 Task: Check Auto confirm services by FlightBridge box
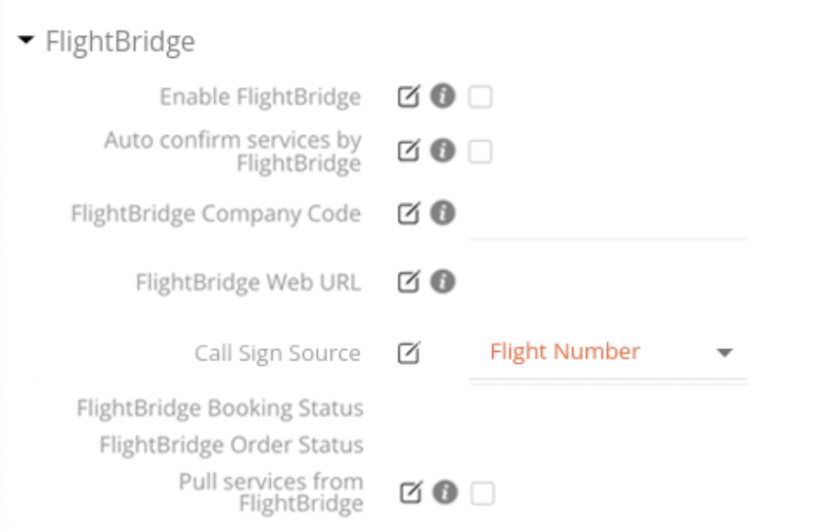pos(480,152)
